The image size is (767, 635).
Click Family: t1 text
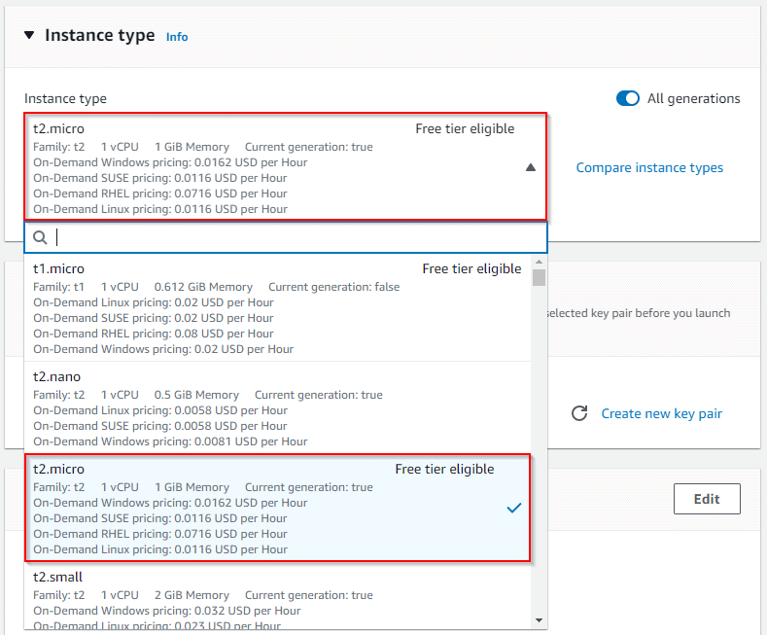coord(58,287)
